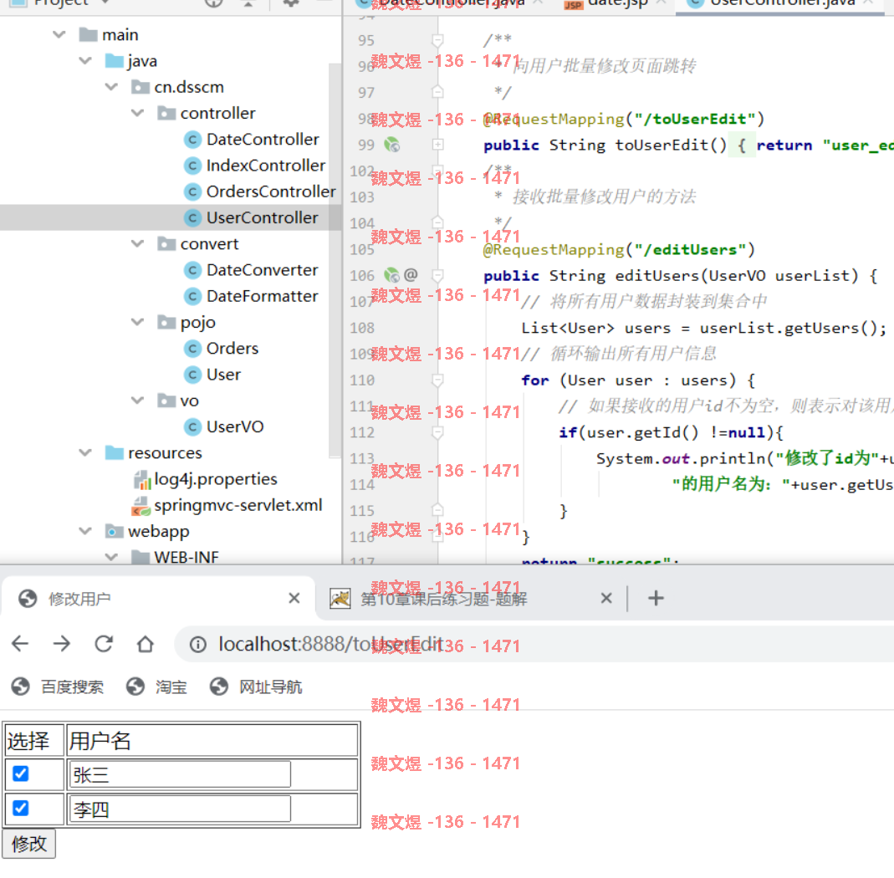Click the java source folder icon
Image resolution: width=894 pixels, height=878 pixels.
pyautogui.click(x=114, y=61)
